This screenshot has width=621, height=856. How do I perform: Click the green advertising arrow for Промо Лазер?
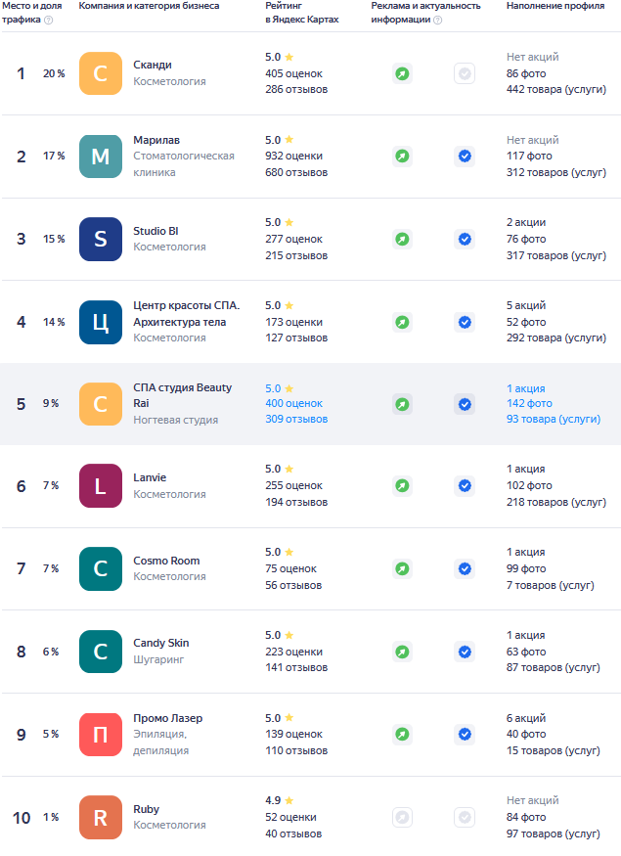[402, 735]
